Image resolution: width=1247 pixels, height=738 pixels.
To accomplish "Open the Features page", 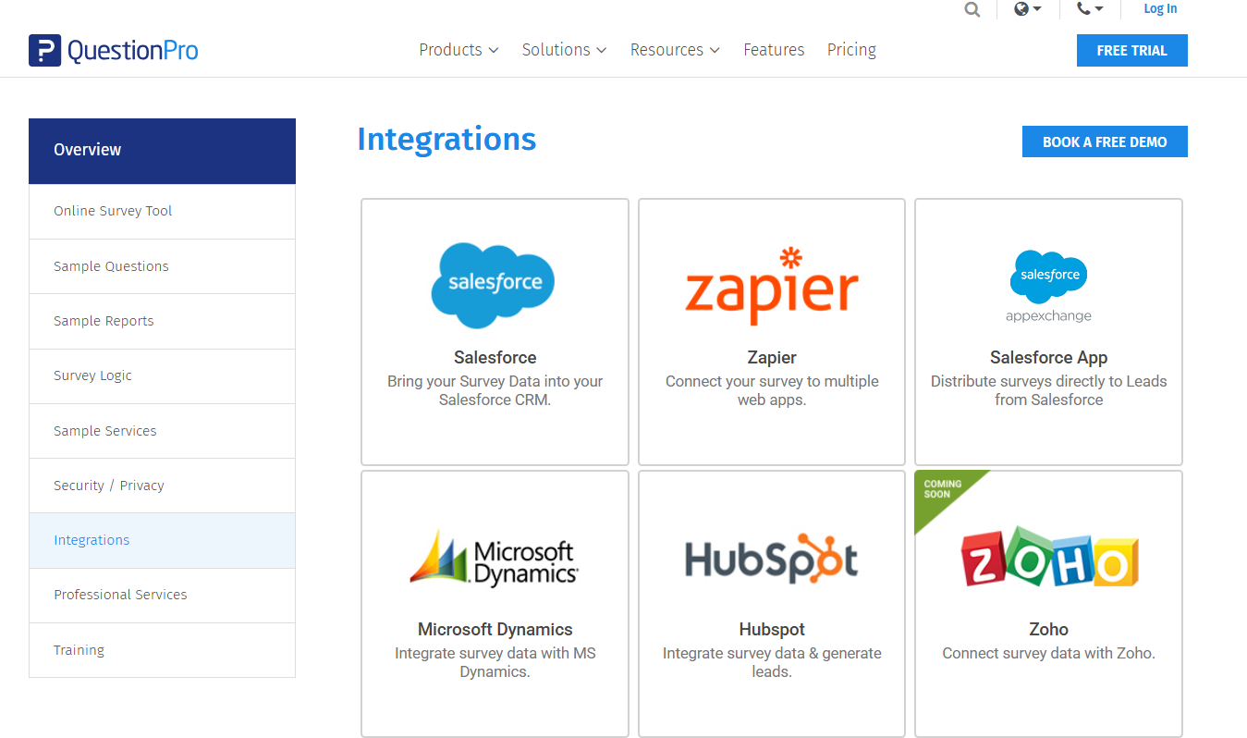I will [x=774, y=50].
